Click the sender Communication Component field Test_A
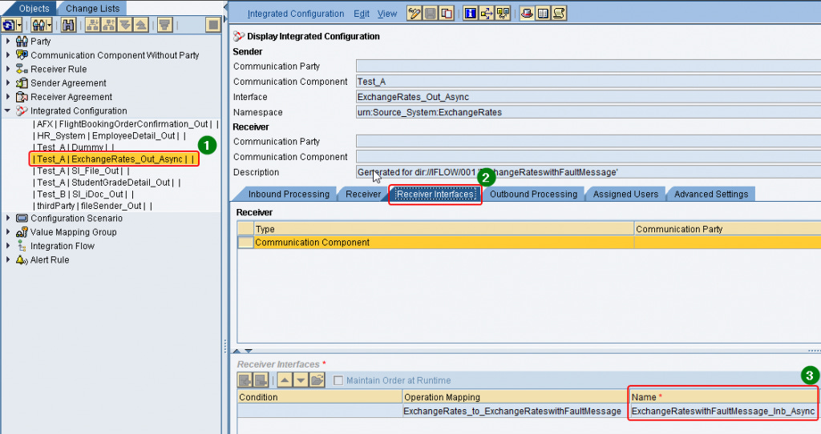The image size is (821, 434). pos(588,82)
